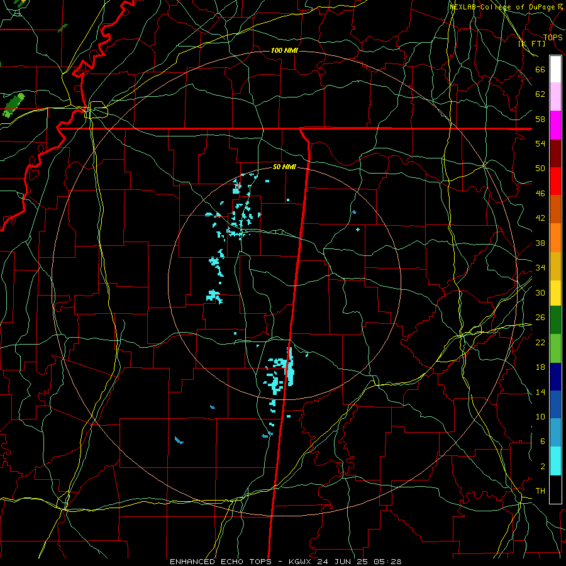The image size is (566, 566).
Task: Click the dark orange legend swatch
Action: [x=555, y=209]
